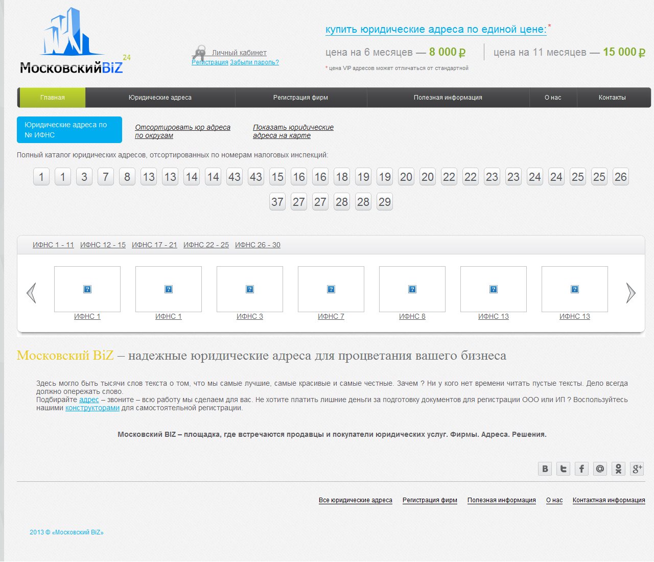
Task: Select the number 29 inspection button
Action: pyautogui.click(x=385, y=201)
